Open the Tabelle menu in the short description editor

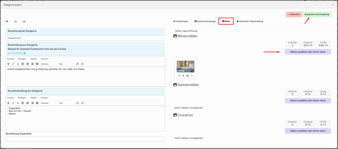click(x=34, y=98)
